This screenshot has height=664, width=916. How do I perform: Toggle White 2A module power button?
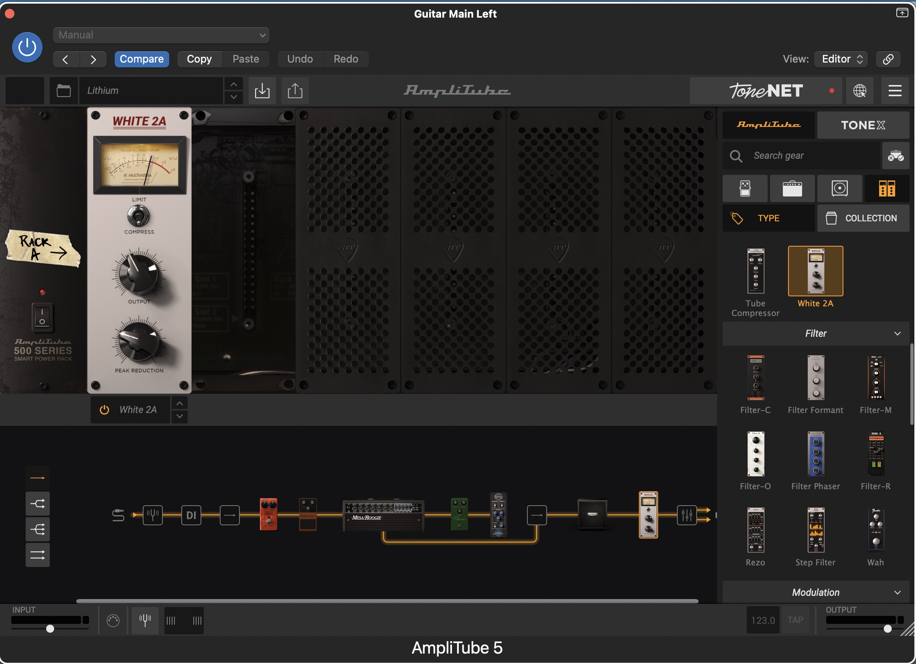point(104,410)
